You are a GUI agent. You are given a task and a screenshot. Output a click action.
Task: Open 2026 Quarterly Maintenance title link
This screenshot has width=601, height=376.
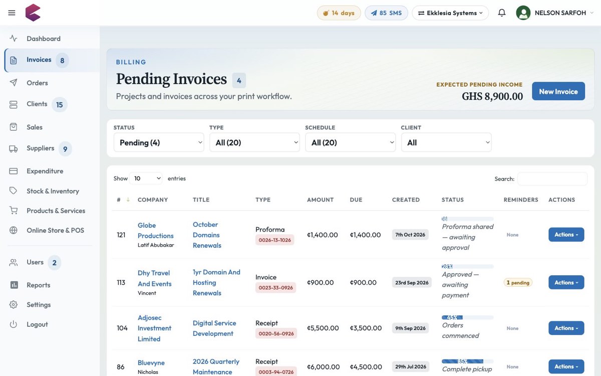click(216, 366)
